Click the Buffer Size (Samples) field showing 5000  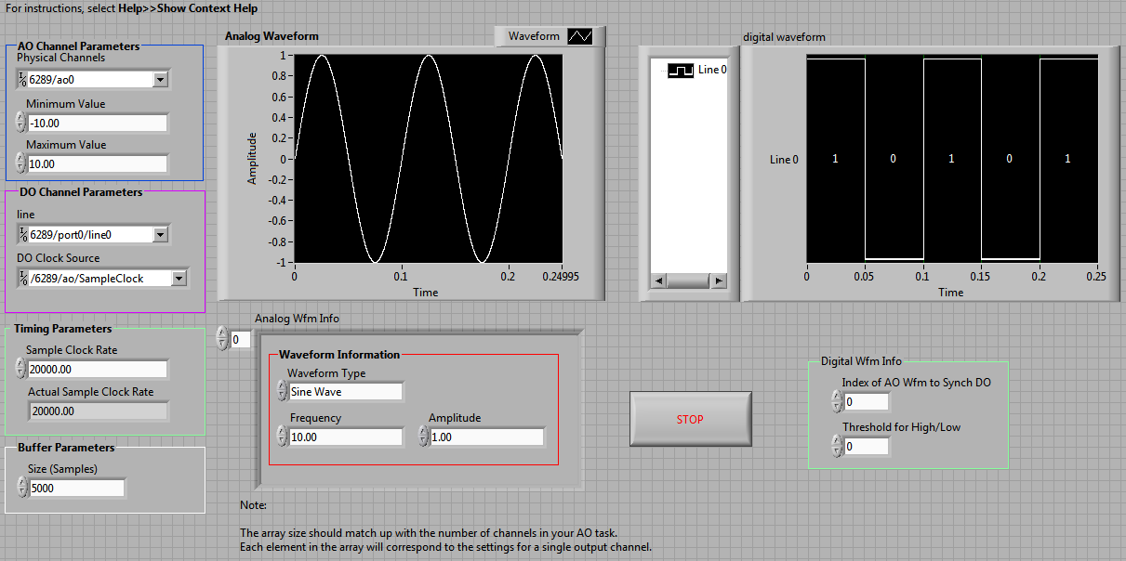tap(77, 488)
